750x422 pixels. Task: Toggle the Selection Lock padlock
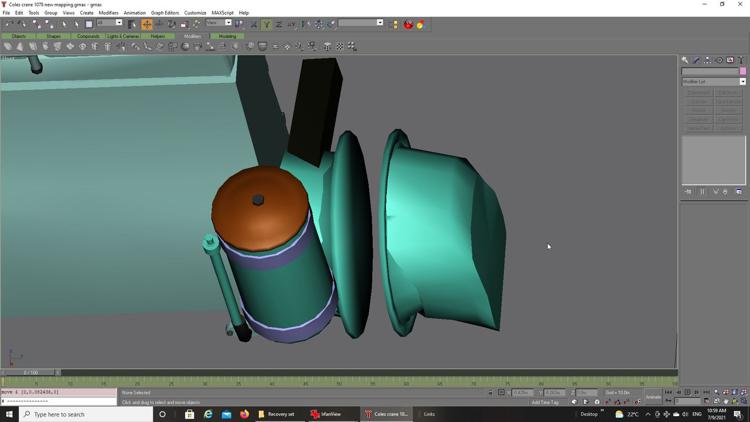coord(490,393)
